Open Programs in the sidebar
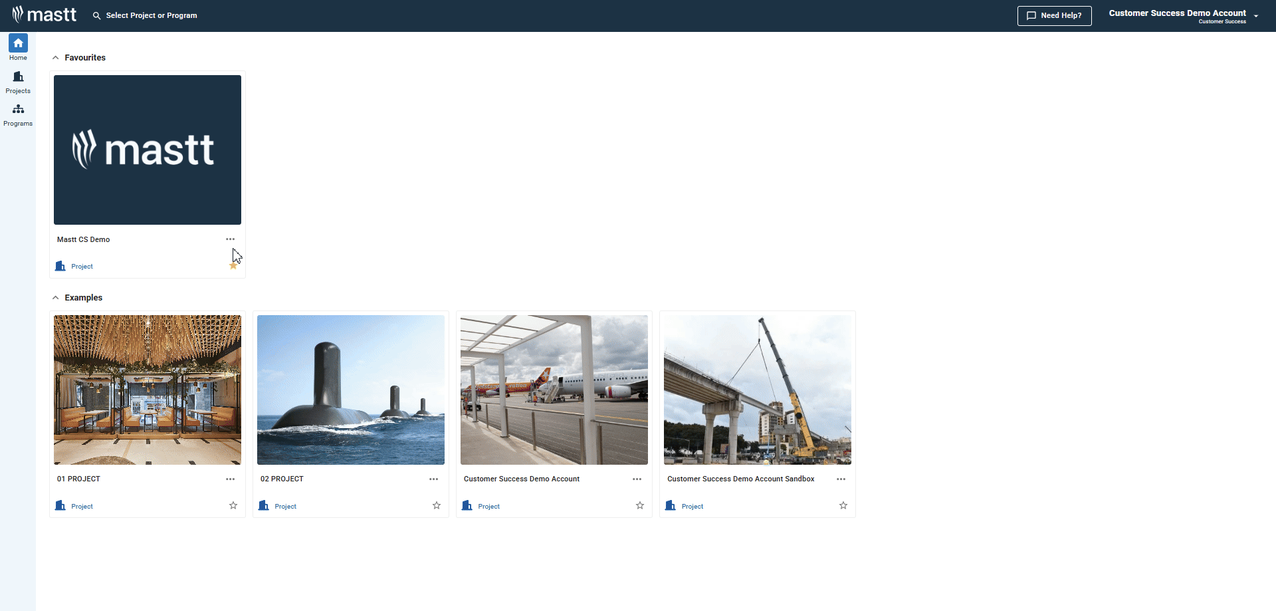 [18, 115]
